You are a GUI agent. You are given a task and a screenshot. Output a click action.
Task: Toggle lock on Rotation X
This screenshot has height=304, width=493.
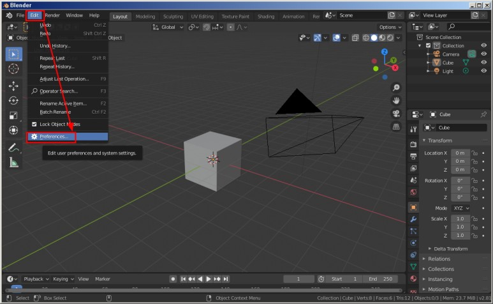pos(475,181)
